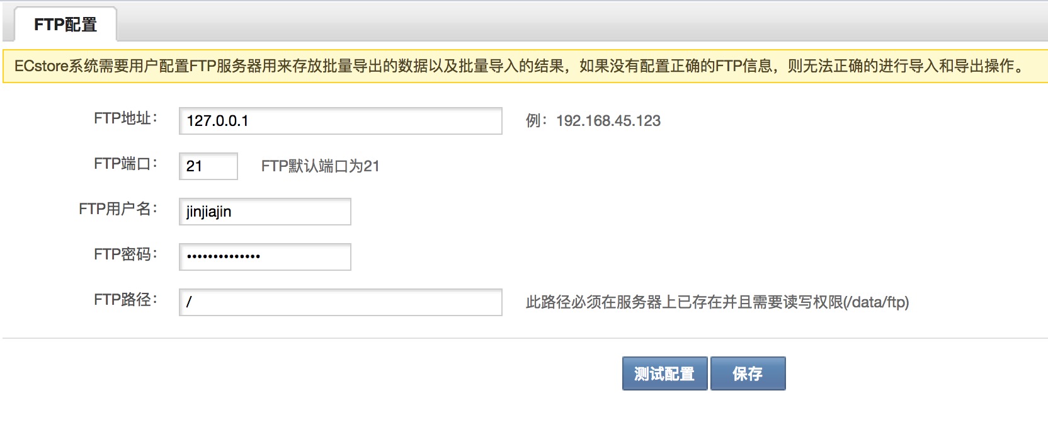
Task: Select the FTP配置 tab
Action: 65,25
